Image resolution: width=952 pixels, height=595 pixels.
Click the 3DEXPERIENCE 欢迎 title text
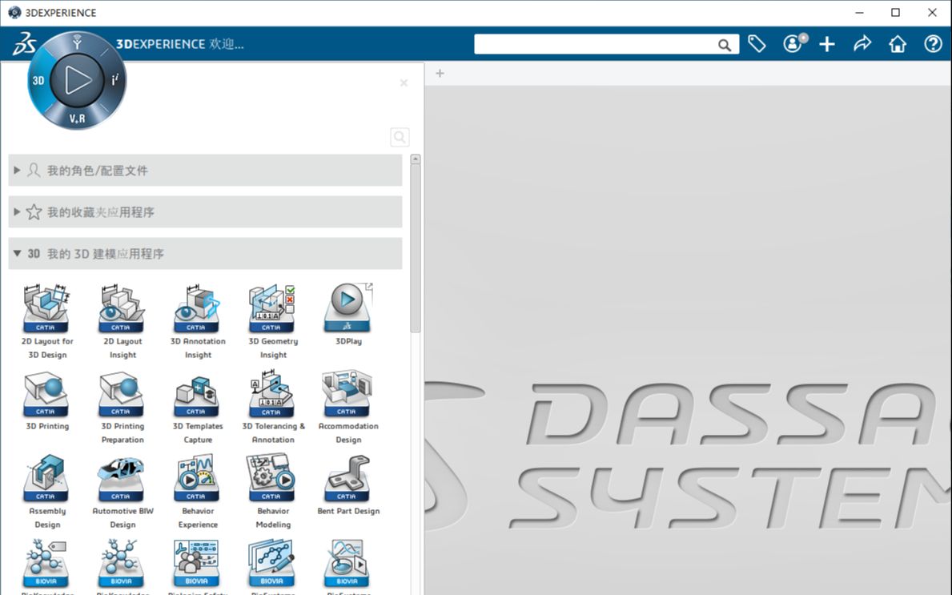click(179, 44)
